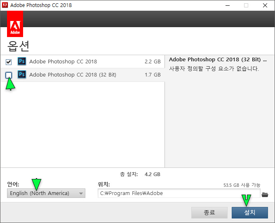Click the 위치: label
275x223 pixels.
pyautogui.click(x=103, y=184)
